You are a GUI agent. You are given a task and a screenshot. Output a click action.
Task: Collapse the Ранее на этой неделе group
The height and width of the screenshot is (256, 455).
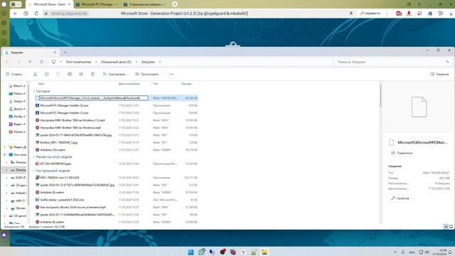[34, 156]
